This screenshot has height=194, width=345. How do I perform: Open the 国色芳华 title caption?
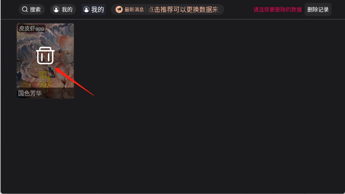[30, 93]
